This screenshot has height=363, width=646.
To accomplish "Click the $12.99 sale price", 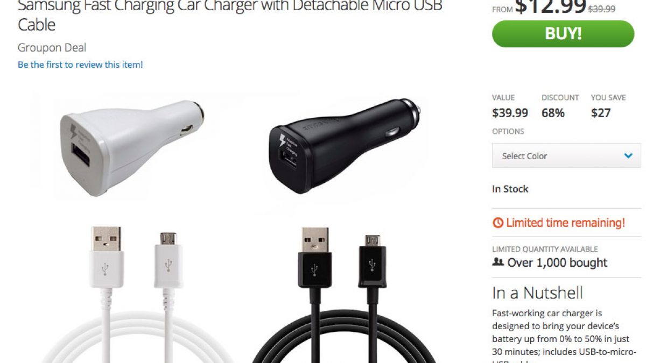I will pos(550,6).
